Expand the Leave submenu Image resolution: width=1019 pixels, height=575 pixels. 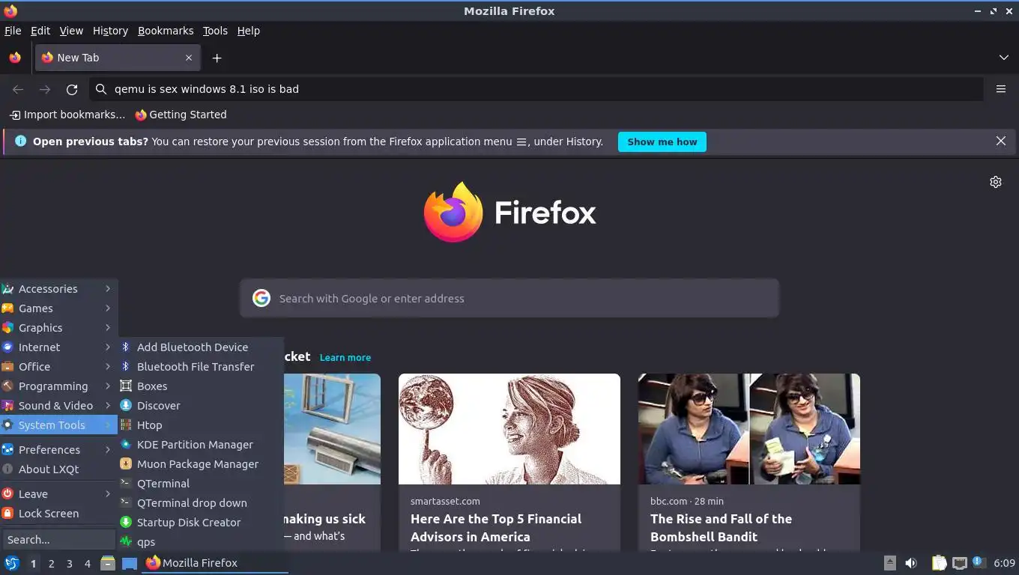point(58,494)
